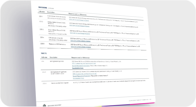Screen dimensions: 196x107
Task: Open the CDP Climate Change Response link in row 305-3
Action: [80, 33]
